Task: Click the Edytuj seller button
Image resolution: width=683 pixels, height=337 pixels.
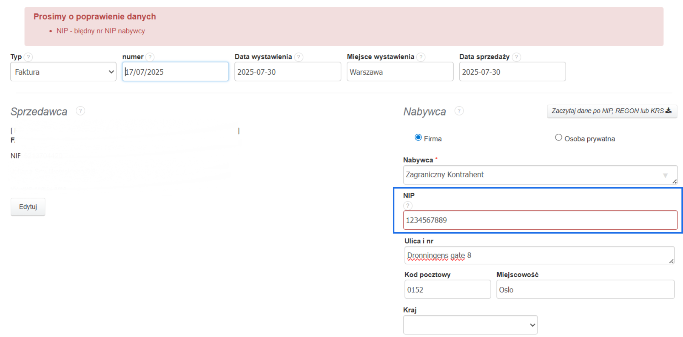Action: 28,207
